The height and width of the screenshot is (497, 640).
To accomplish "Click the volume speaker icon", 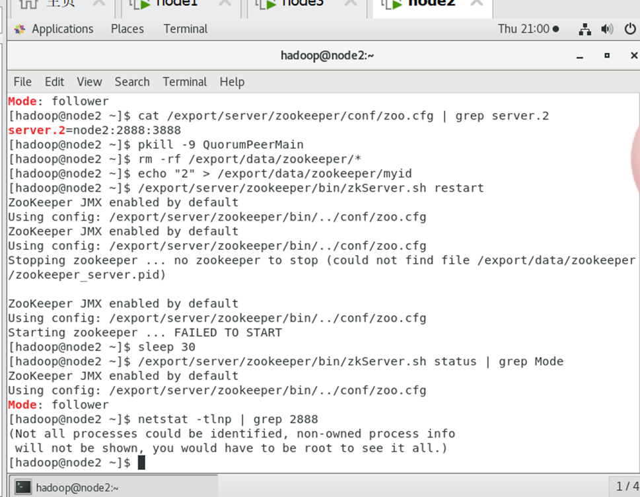I will click(607, 29).
